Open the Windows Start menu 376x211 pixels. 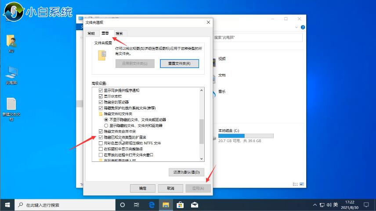pyautogui.click(x=7, y=205)
